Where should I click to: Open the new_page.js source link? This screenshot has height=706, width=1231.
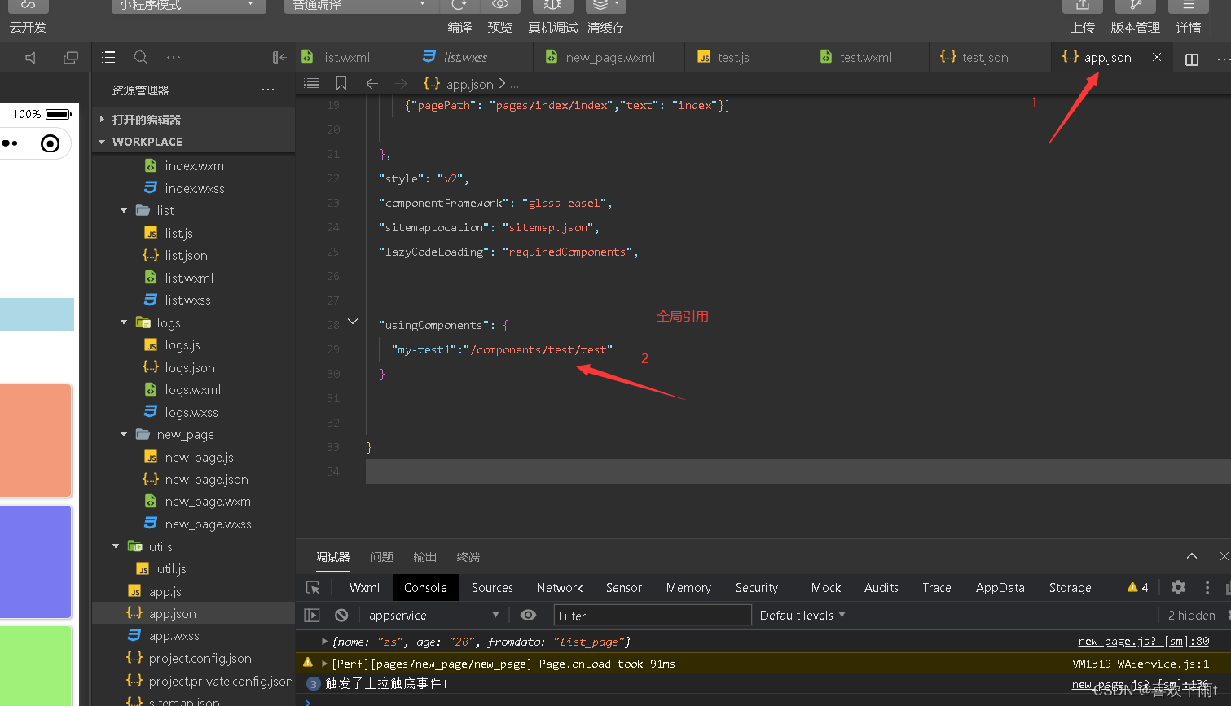coord(1144,642)
